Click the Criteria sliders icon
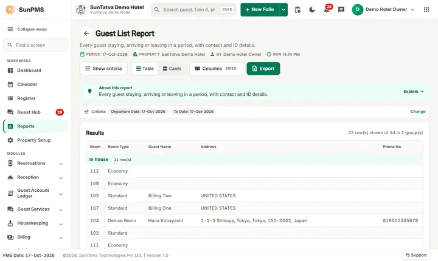 [x=86, y=112]
